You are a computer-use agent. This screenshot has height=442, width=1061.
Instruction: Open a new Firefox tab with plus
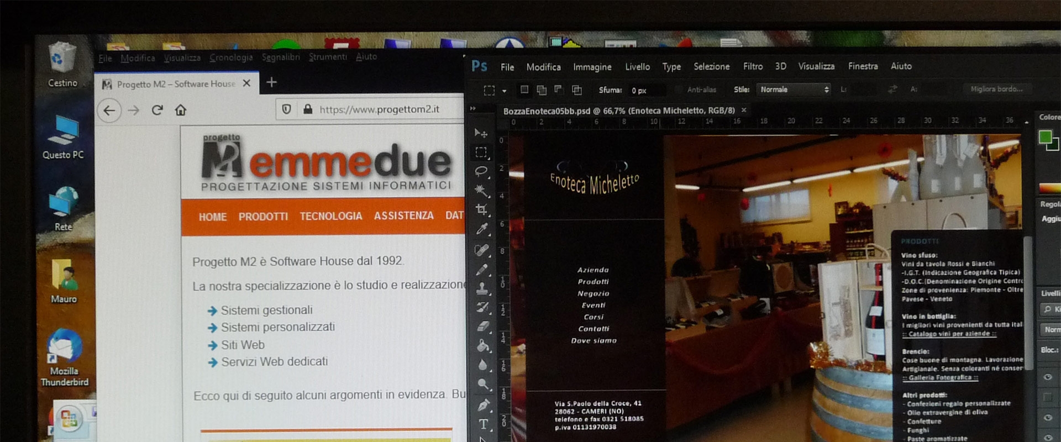pyautogui.click(x=271, y=82)
